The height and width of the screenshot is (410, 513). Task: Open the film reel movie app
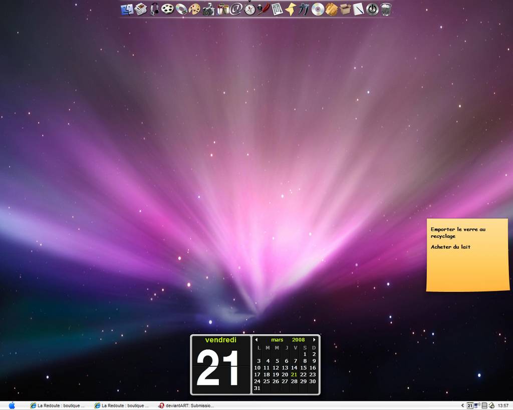point(167,9)
